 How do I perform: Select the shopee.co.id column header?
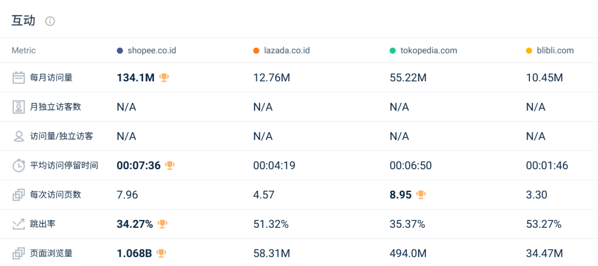(152, 51)
